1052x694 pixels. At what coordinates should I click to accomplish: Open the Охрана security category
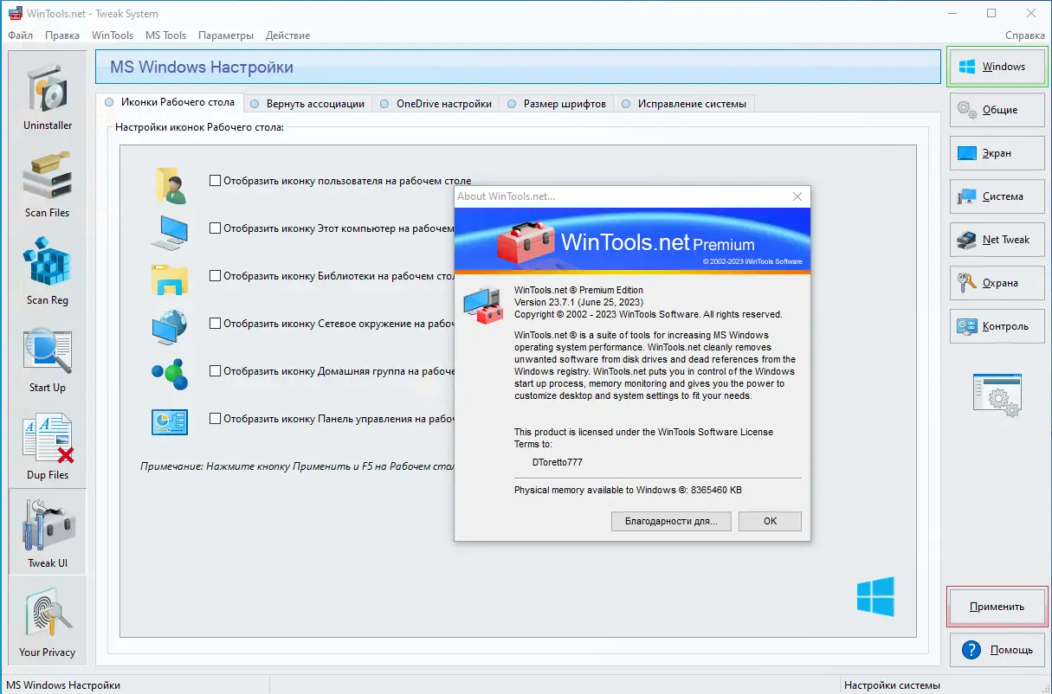click(x=997, y=283)
